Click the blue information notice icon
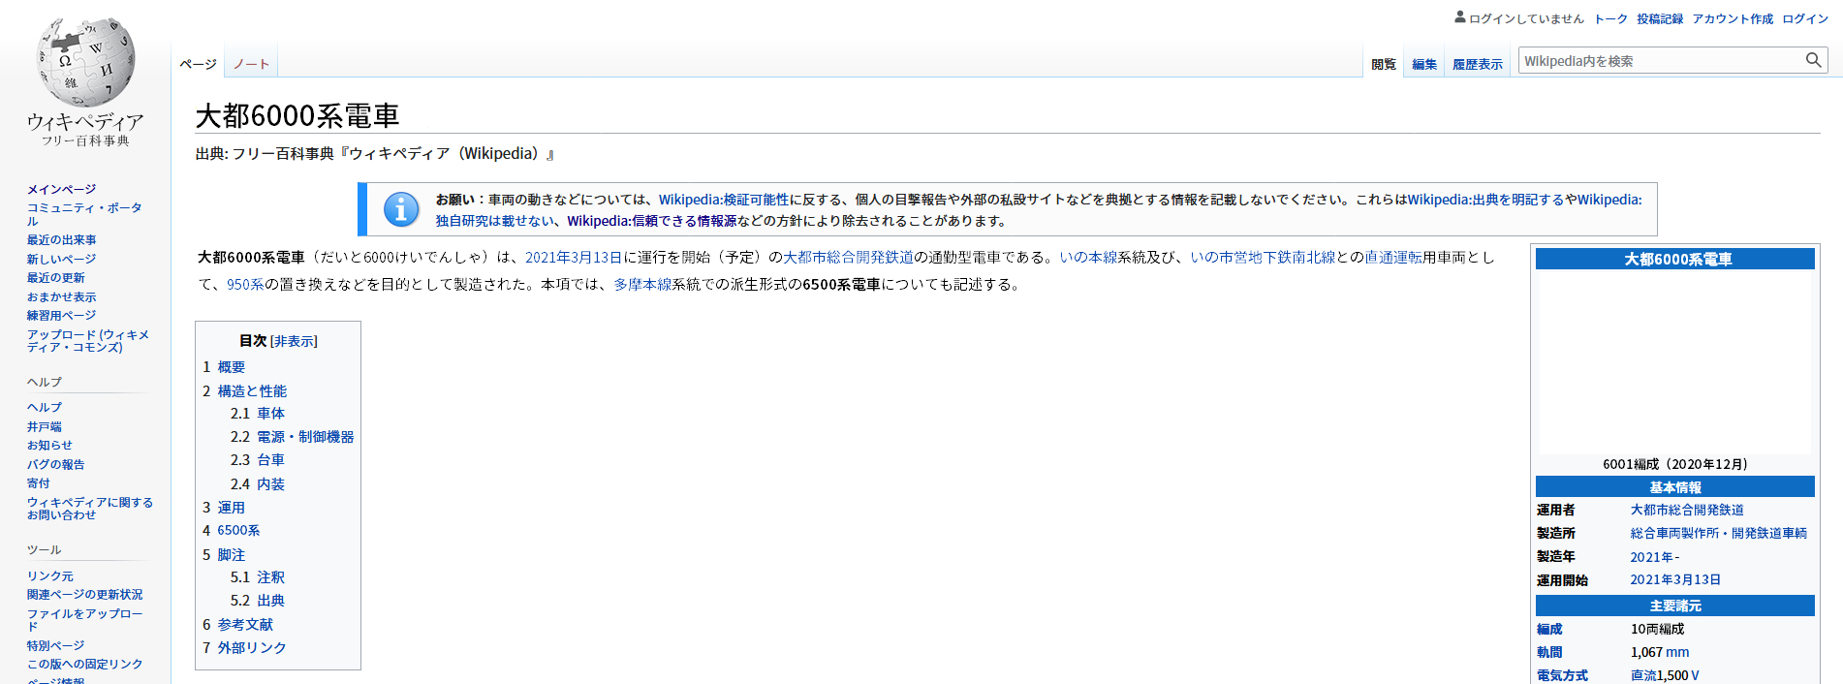The width and height of the screenshot is (1843, 684). pyautogui.click(x=401, y=209)
